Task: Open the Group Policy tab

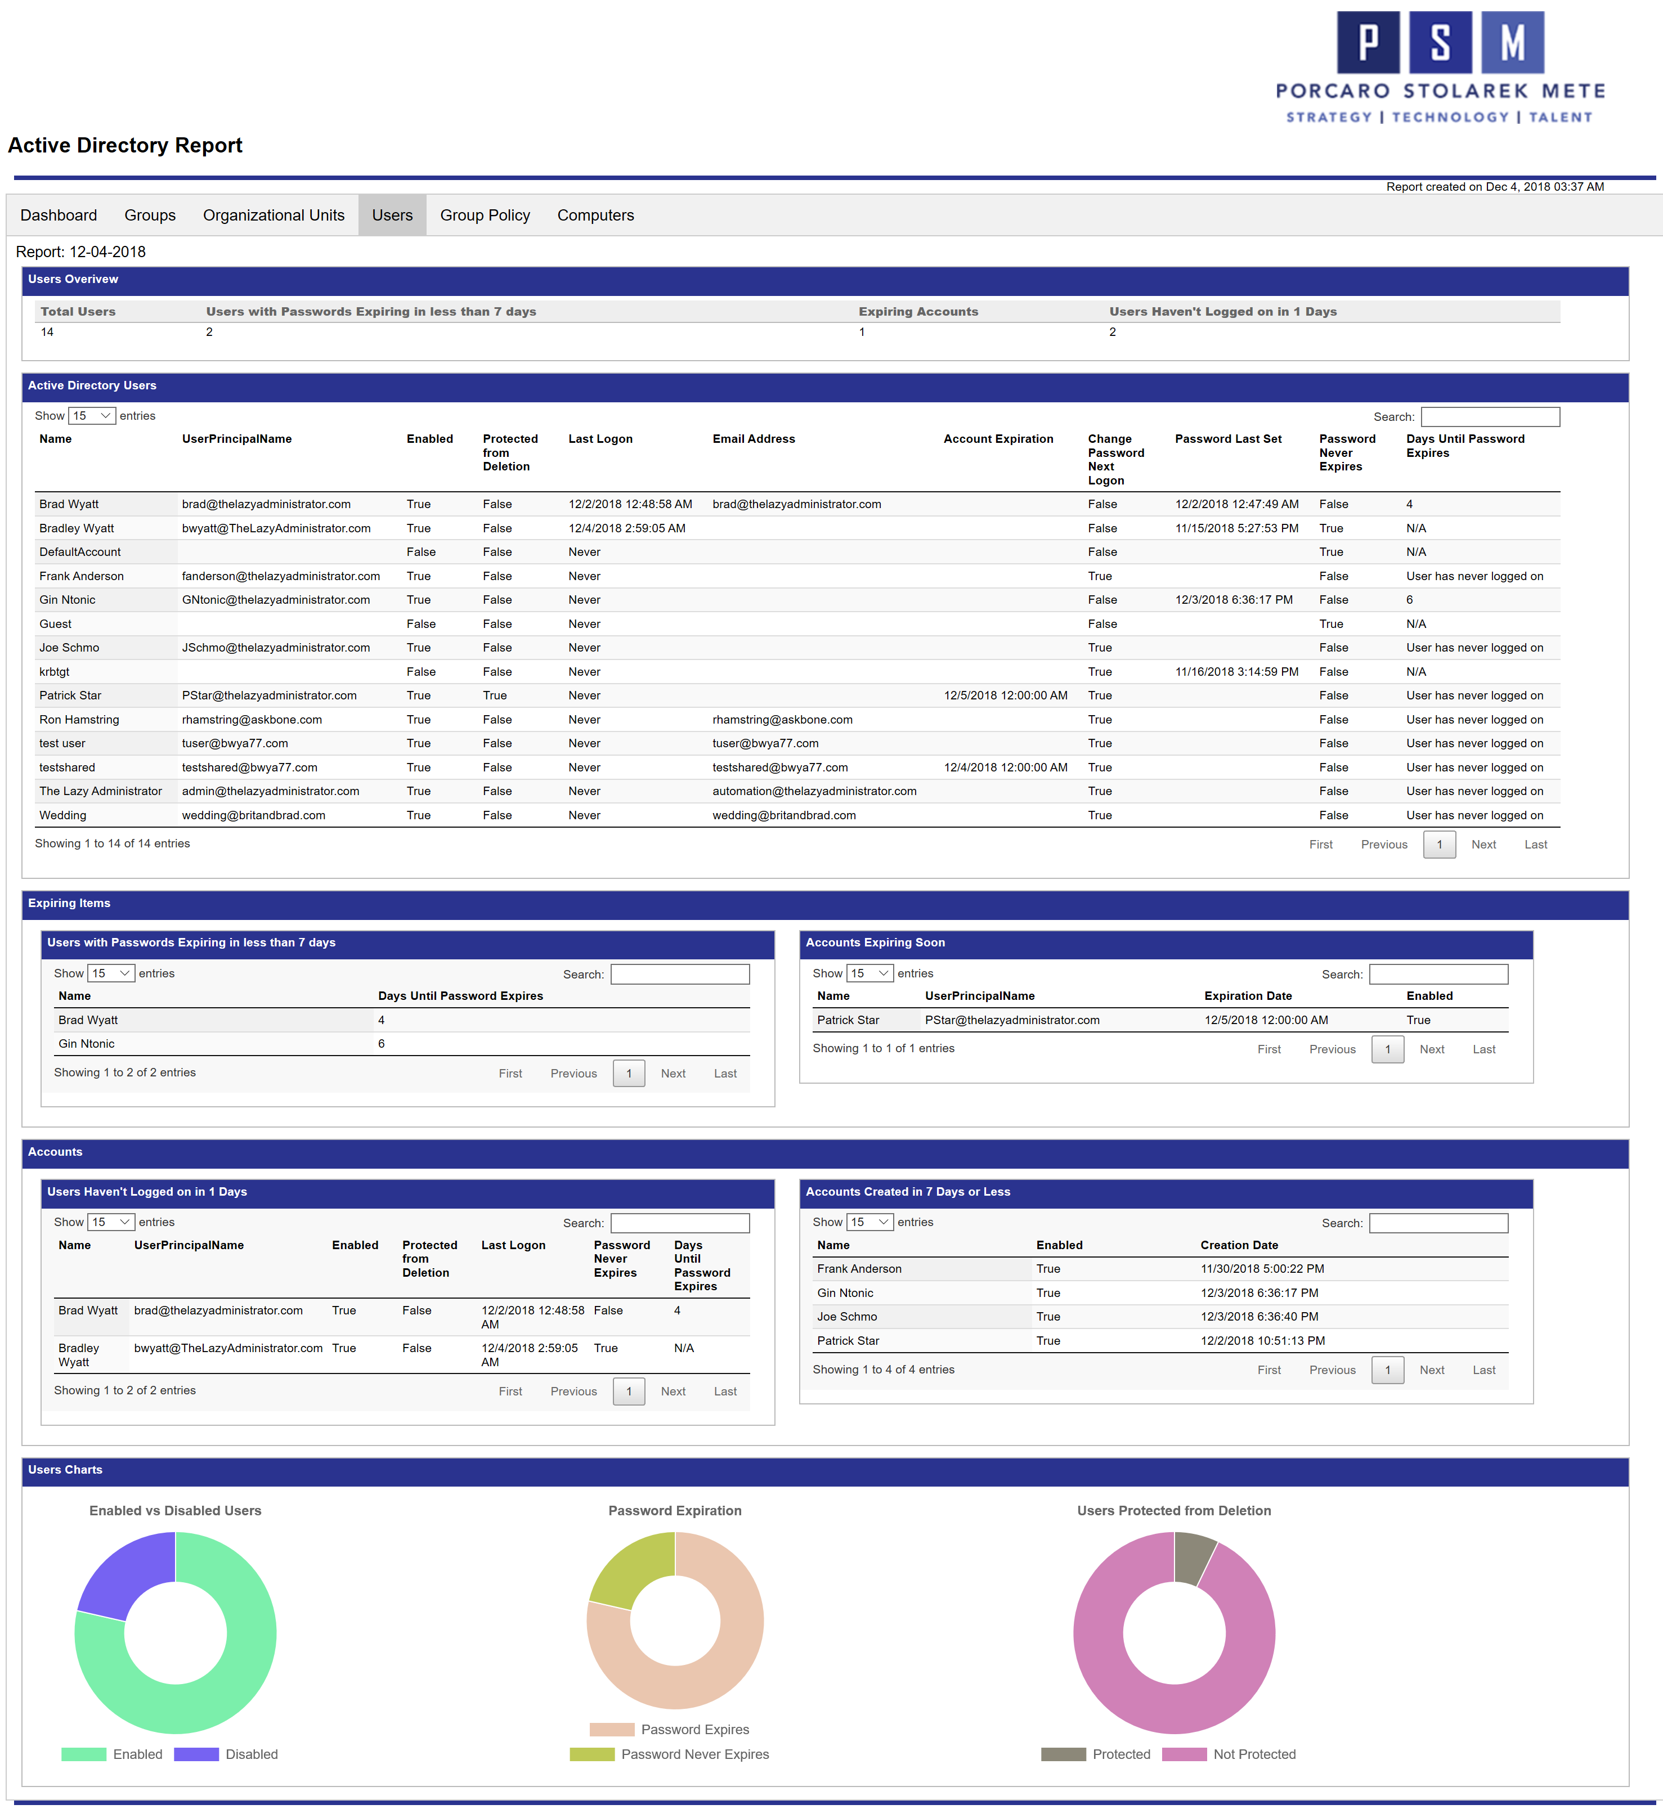Action: point(484,215)
